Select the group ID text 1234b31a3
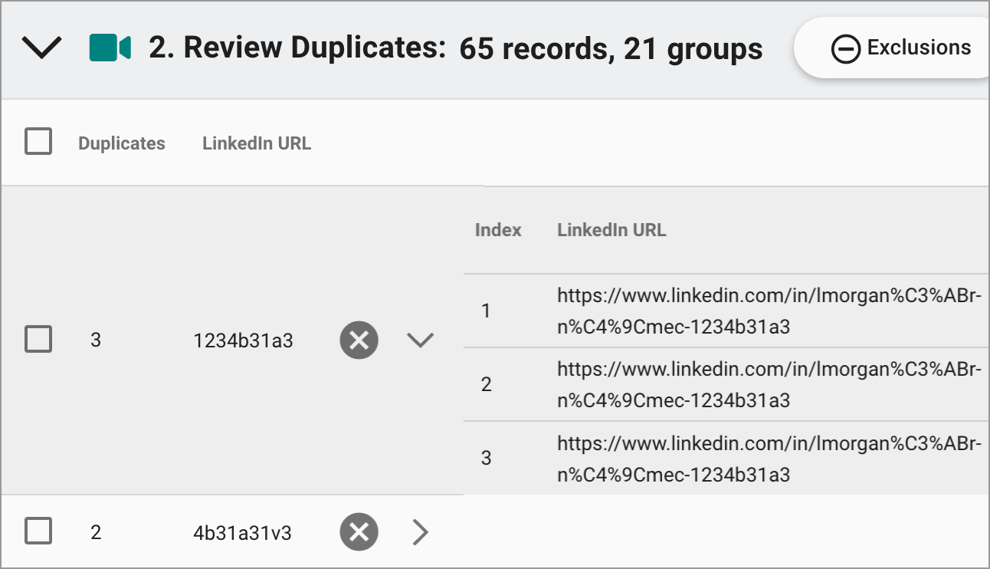The height and width of the screenshot is (569, 990). point(244,340)
